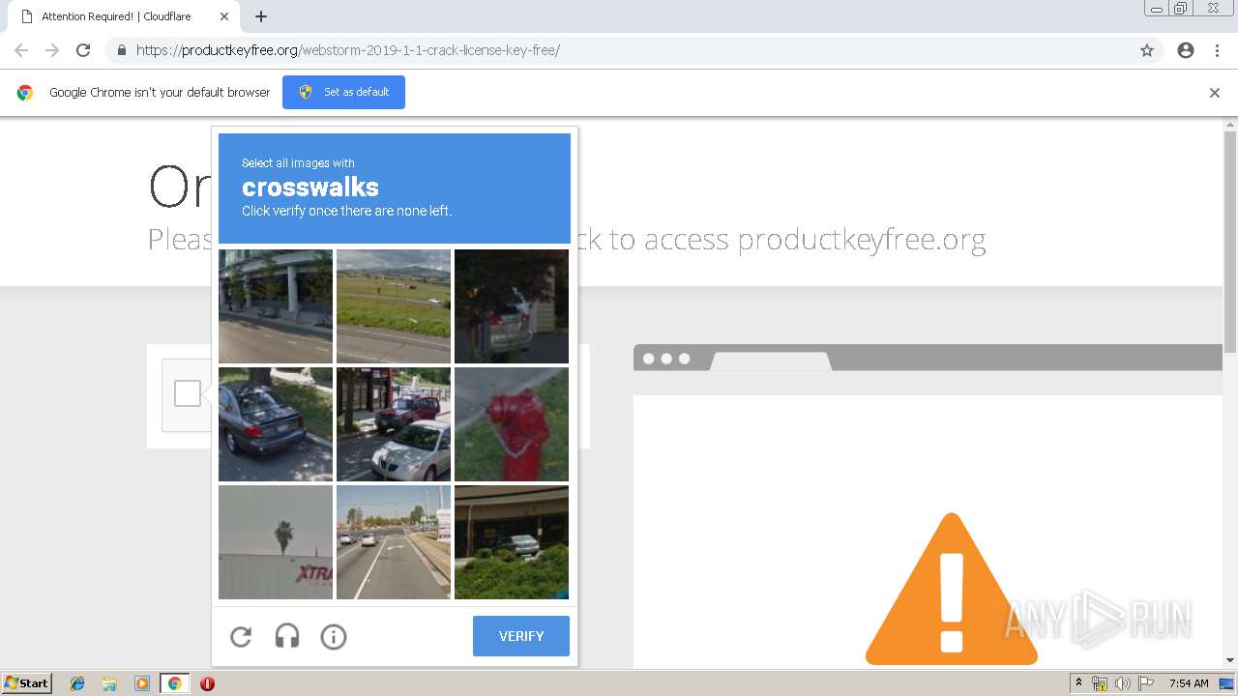Select the road intersection captcha tile
This screenshot has width=1238, height=696.
point(394,542)
